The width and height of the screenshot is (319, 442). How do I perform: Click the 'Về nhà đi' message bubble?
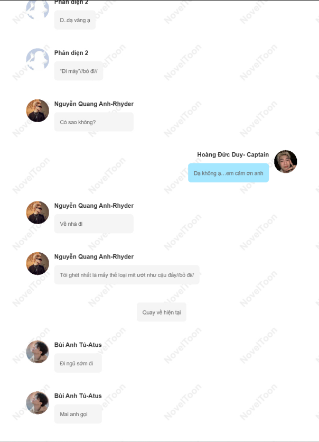(x=94, y=224)
